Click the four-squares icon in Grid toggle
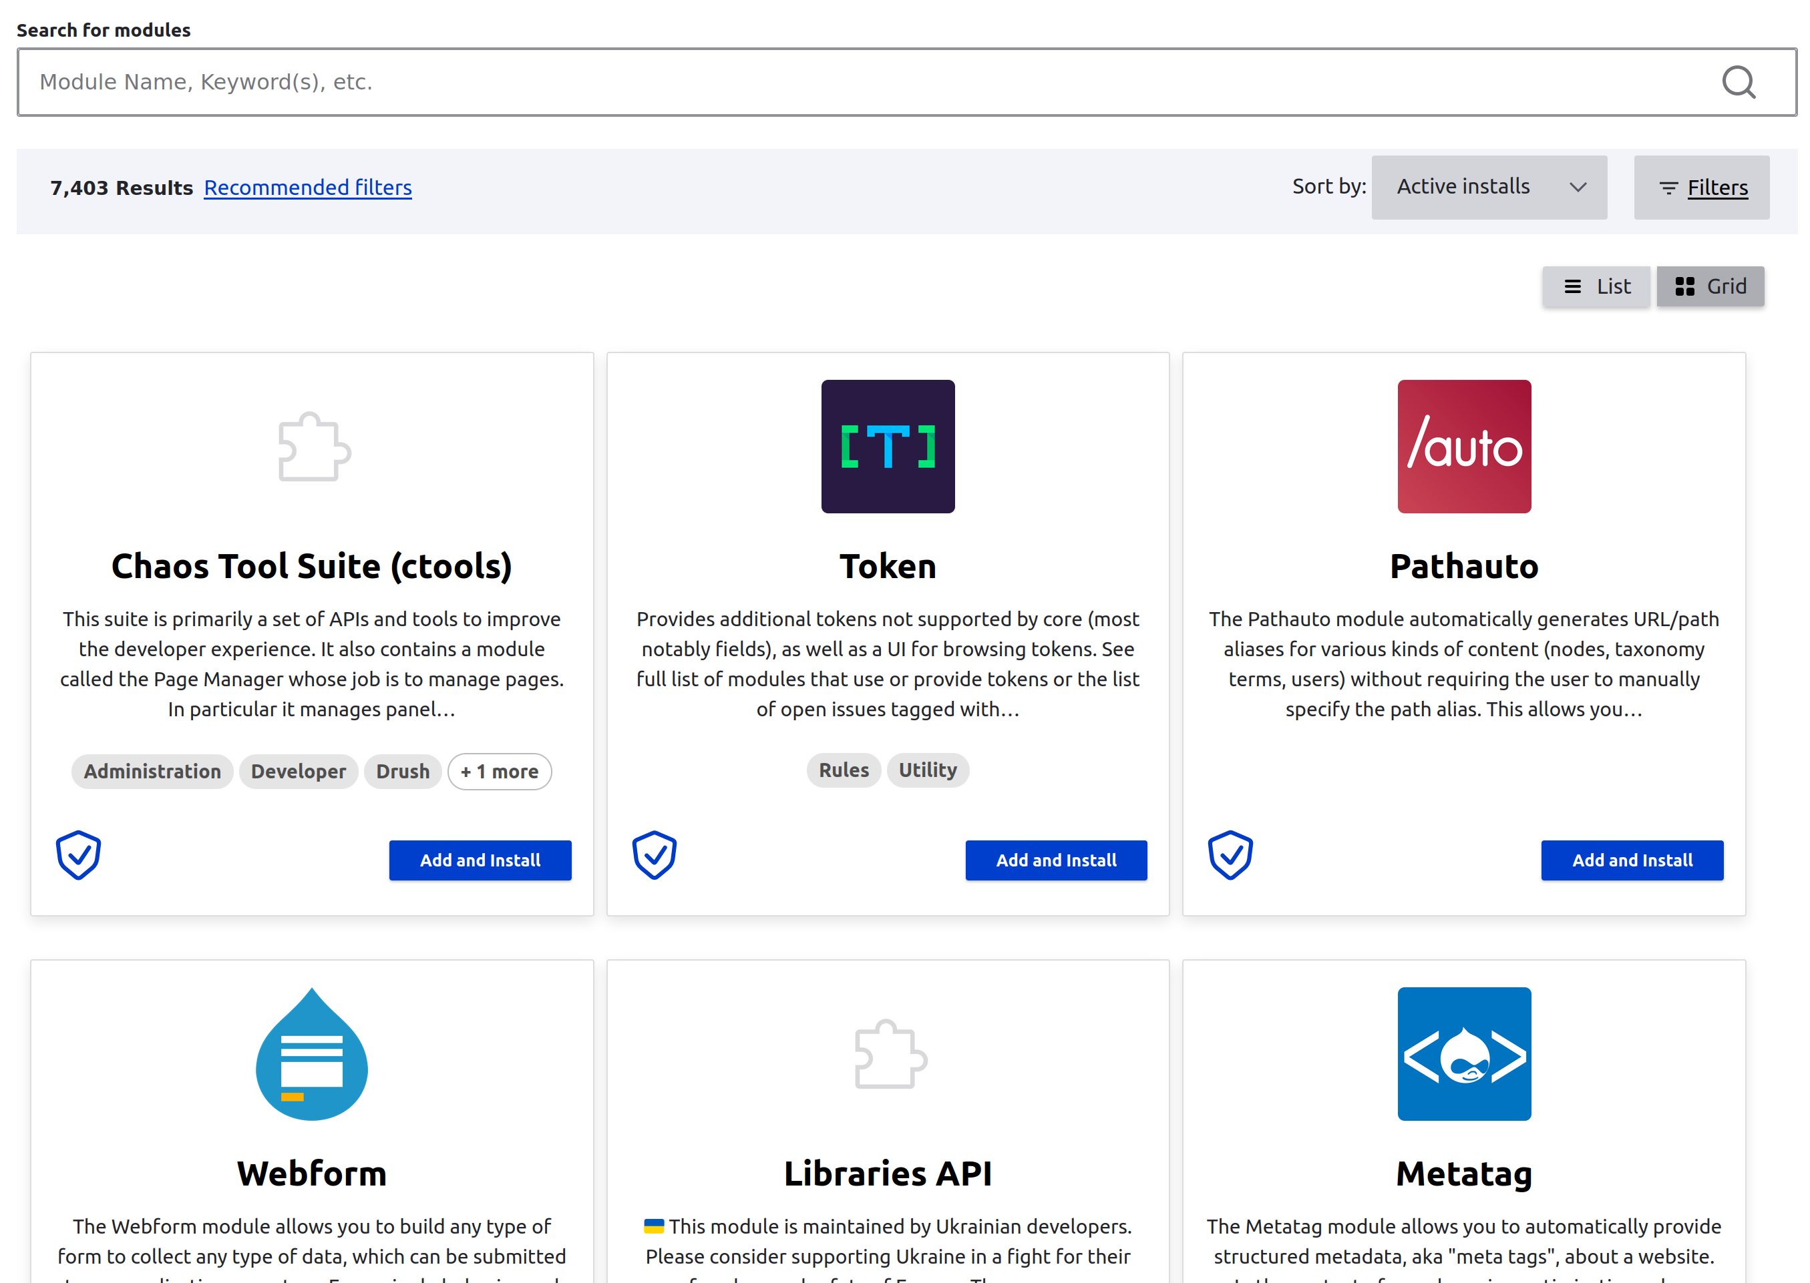1810x1283 pixels. [x=1684, y=286]
